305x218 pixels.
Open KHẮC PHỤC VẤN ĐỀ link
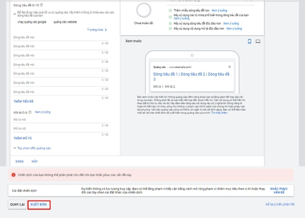point(279,190)
